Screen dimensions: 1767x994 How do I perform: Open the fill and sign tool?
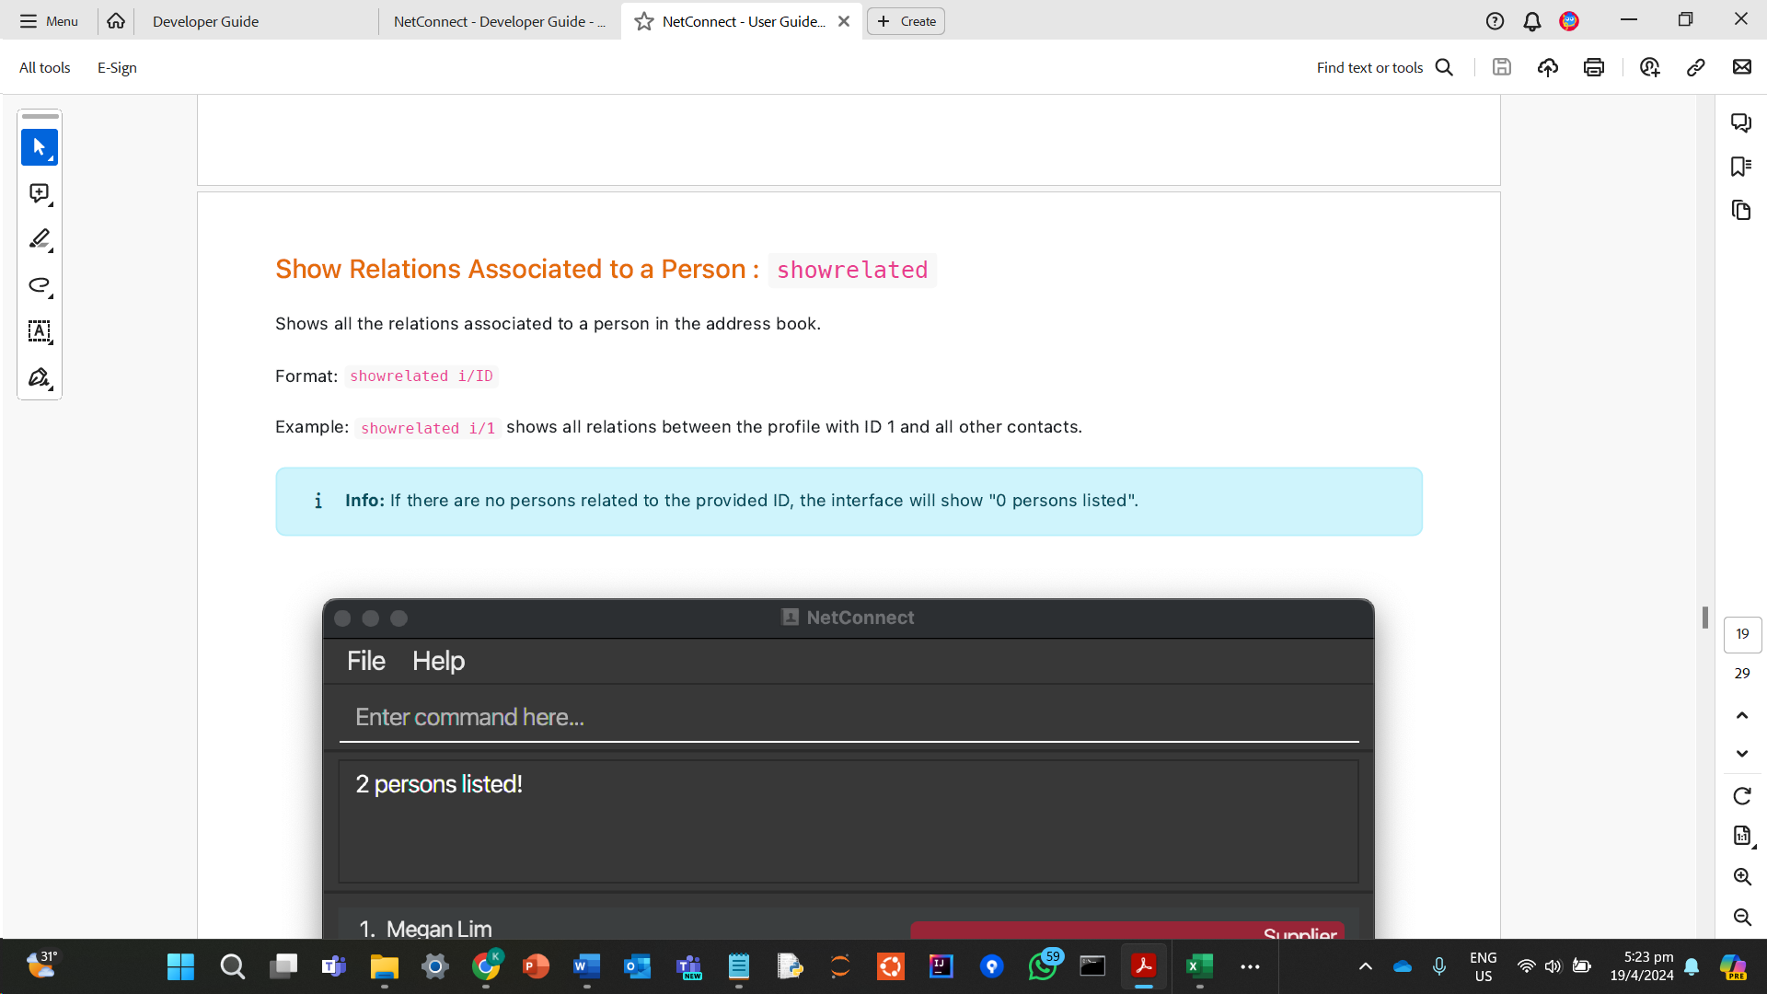(x=39, y=377)
